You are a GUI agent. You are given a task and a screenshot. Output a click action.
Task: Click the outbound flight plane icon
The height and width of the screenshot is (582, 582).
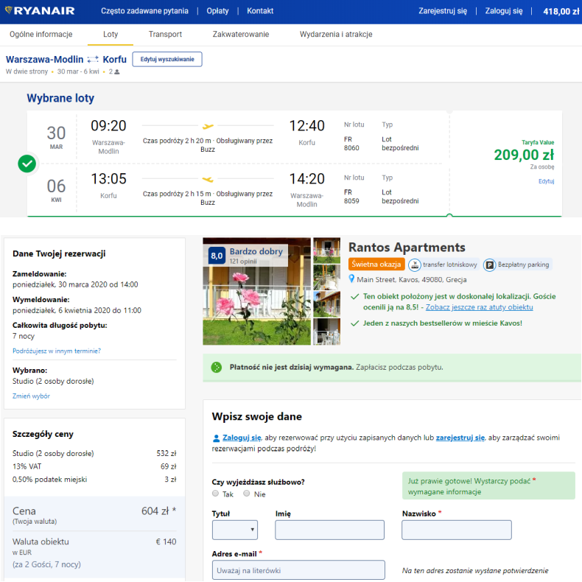(208, 126)
